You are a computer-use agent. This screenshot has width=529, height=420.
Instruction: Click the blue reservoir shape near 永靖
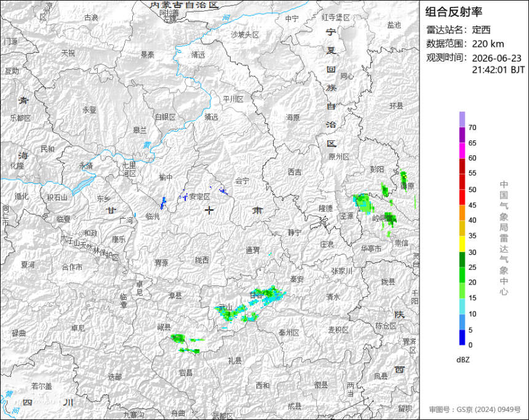[x=83, y=185]
